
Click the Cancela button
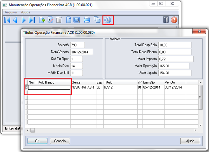pos(60,141)
